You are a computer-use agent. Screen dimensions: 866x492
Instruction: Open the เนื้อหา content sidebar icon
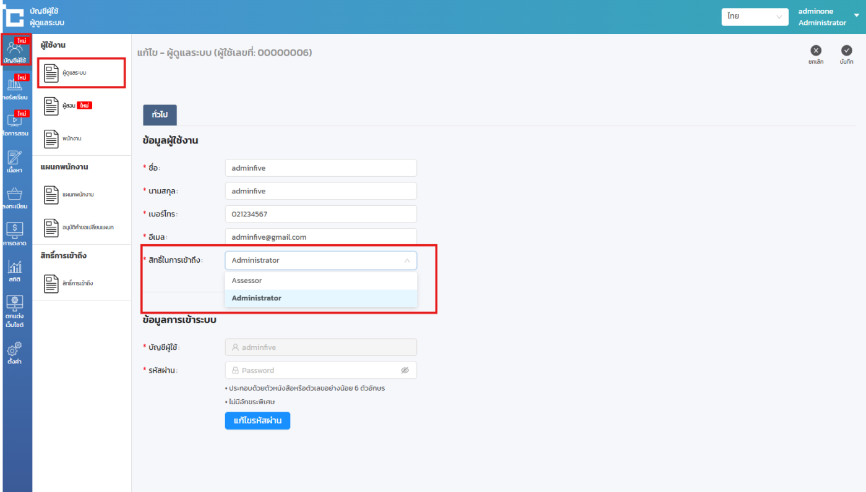point(15,161)
